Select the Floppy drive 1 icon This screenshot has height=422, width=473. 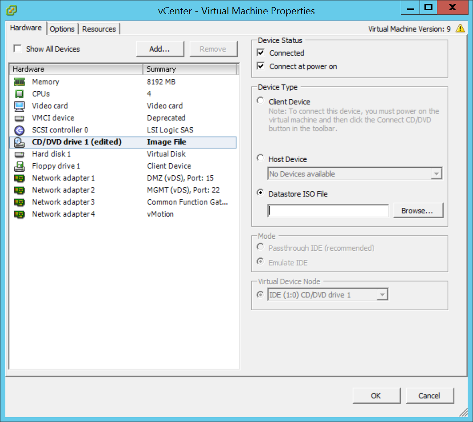[19, 166]
